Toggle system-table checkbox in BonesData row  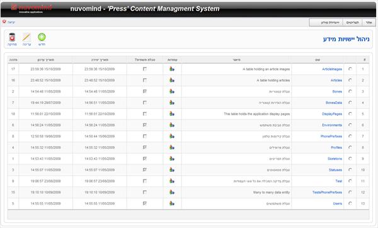[145, 103]
